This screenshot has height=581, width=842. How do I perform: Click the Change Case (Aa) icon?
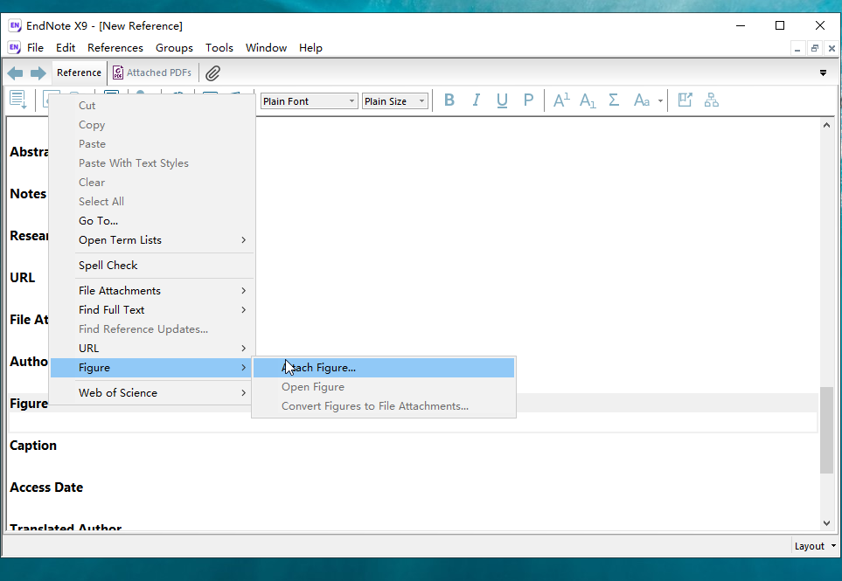tap(642, 100)
